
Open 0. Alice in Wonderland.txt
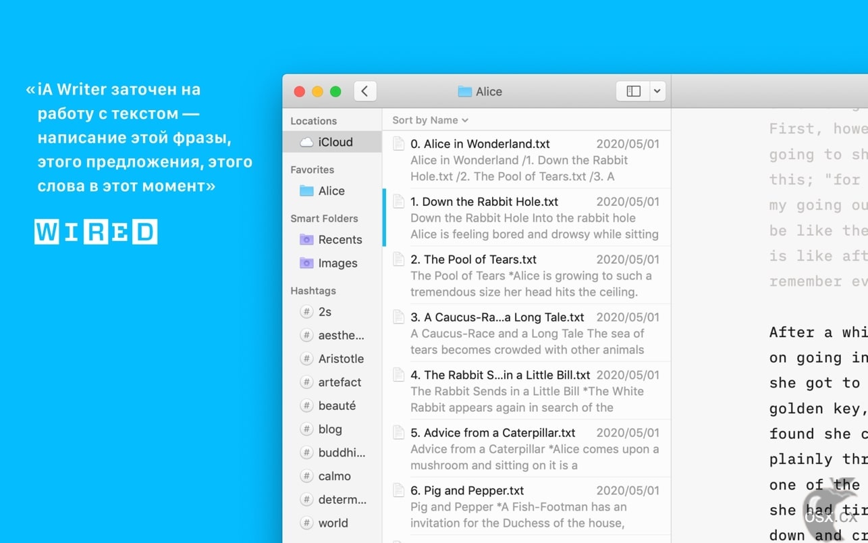coord(526,159)
